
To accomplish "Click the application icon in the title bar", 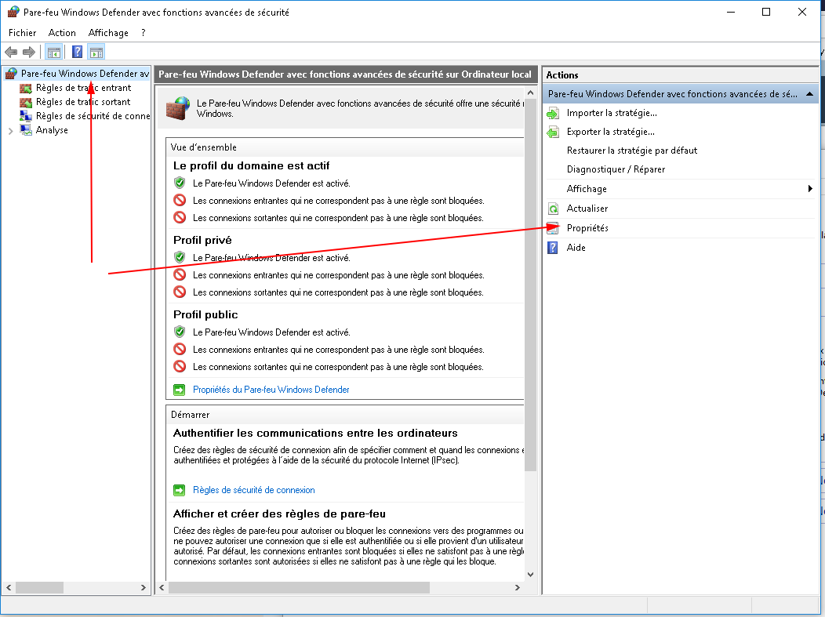I will 13,12.
